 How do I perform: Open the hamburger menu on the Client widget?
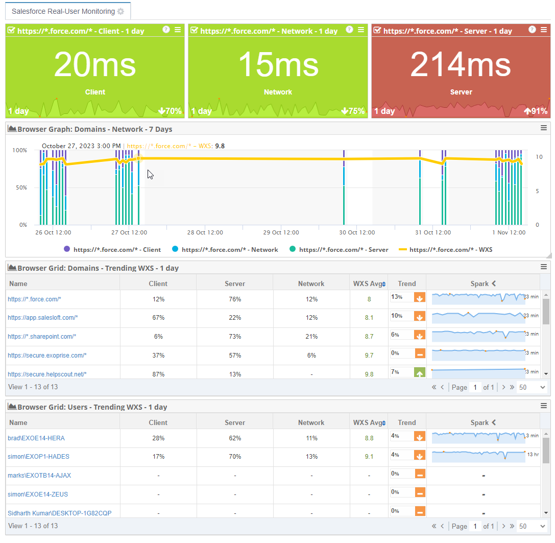[x=178, y=30]
